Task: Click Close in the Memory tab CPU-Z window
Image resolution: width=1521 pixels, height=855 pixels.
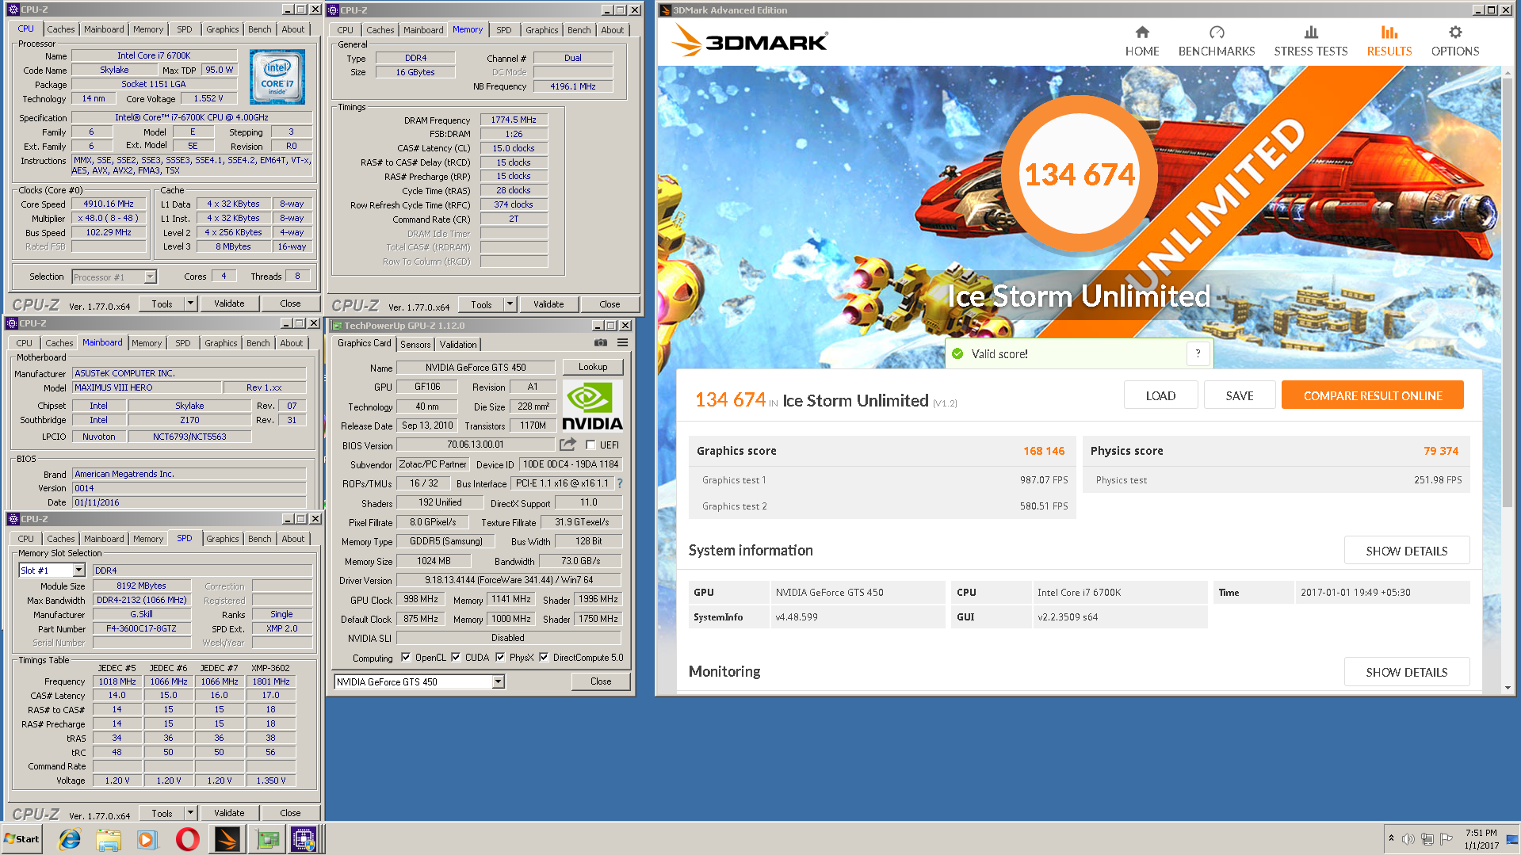Action: [x=610, y=304]
